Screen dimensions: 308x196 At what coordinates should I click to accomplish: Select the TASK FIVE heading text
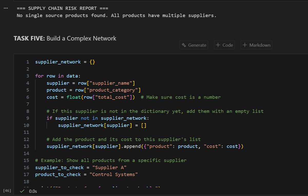tap(65, 38)
